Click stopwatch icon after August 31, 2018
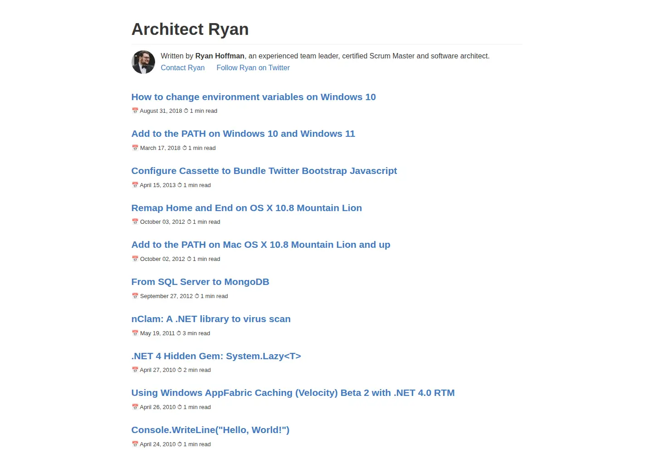 pyautogui.click(x=186, y=111)
